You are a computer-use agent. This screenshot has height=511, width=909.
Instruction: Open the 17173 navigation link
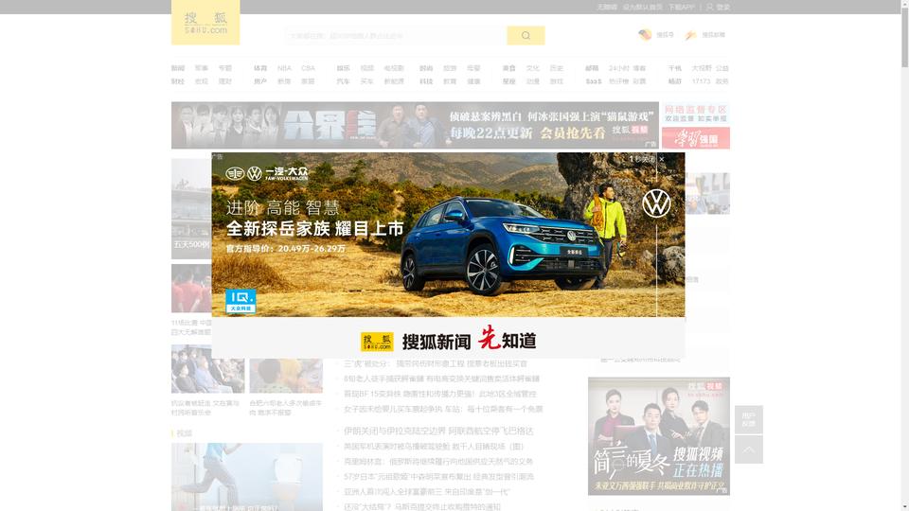click(701, 81)
